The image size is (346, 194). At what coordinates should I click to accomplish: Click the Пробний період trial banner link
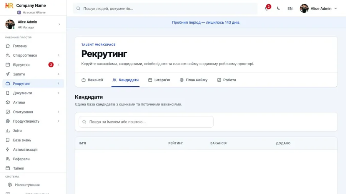[206, 23]
